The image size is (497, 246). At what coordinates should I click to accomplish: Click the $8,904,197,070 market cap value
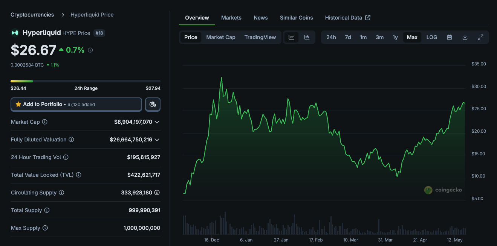tap(133, 122)
